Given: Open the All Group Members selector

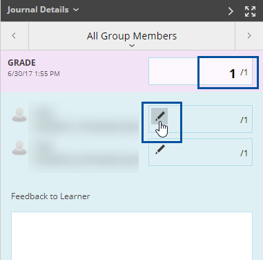Looking at the screenshot, I should pos(132,36).
